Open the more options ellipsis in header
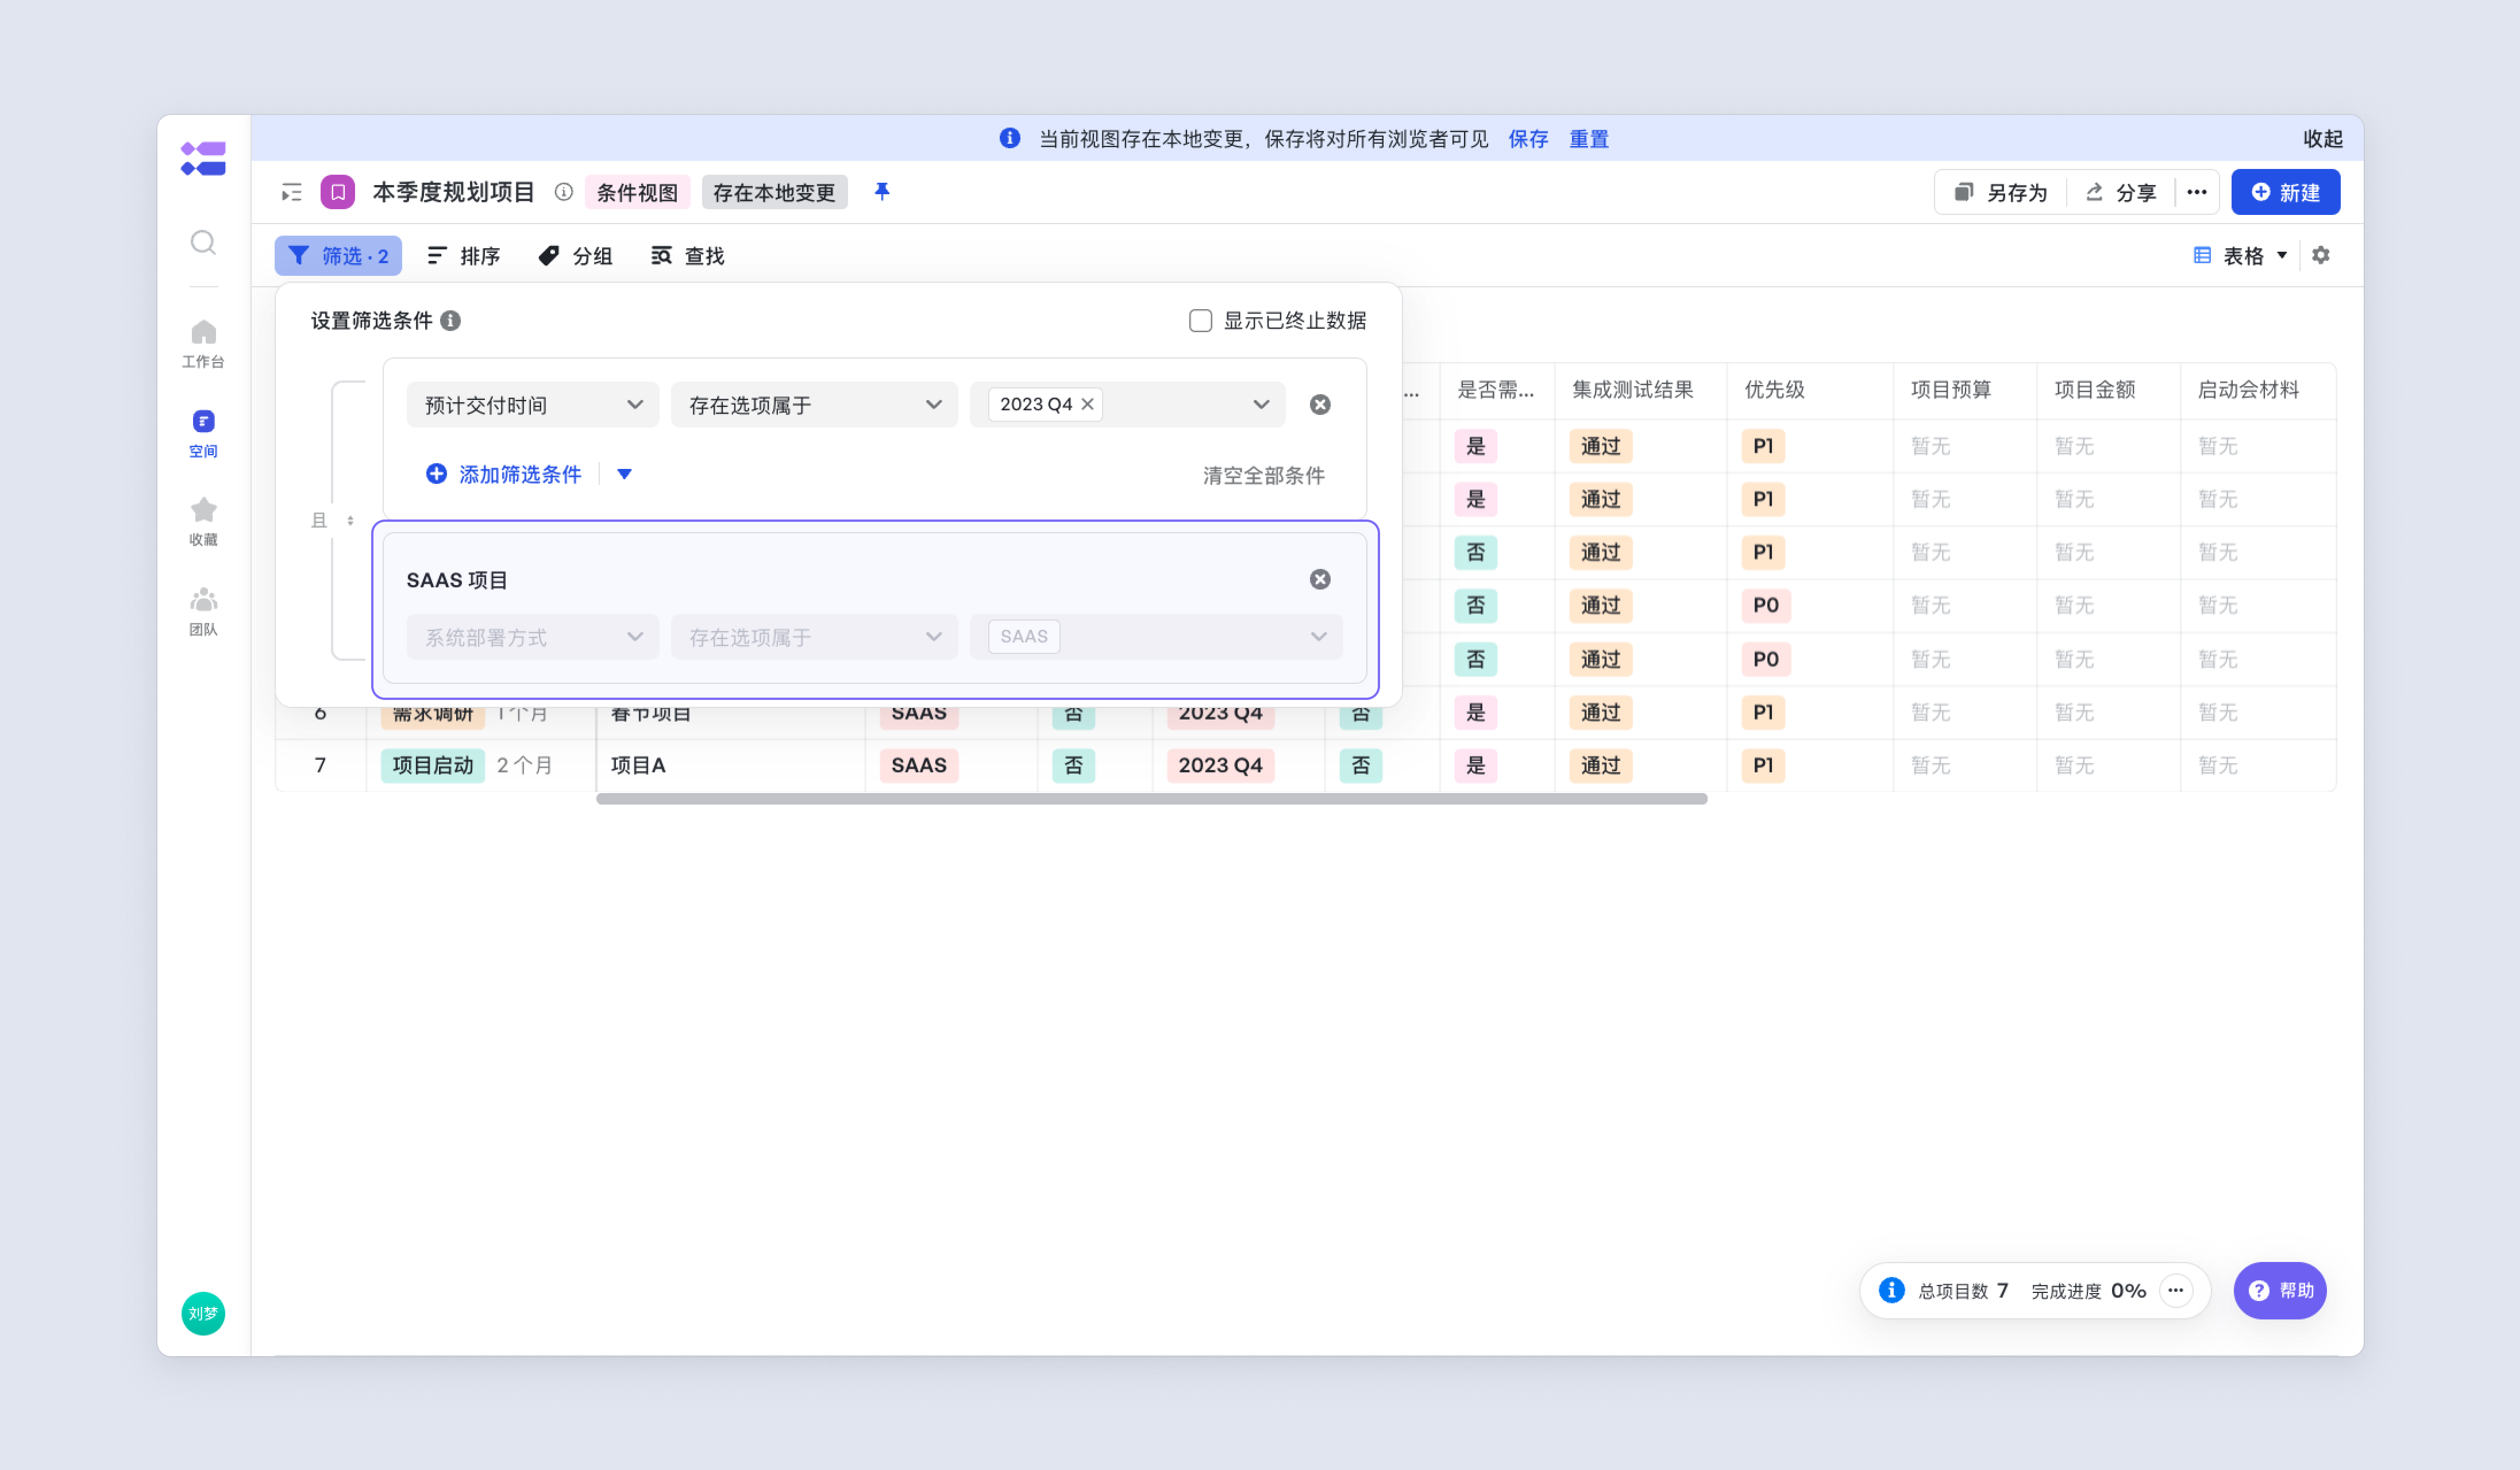Screen dimensions: 2520x1470 pyautogui.click(x=2197, y=192)
